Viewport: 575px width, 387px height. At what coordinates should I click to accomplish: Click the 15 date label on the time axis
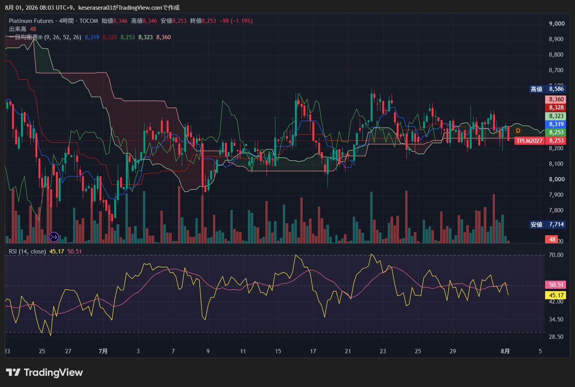(278, 351)
